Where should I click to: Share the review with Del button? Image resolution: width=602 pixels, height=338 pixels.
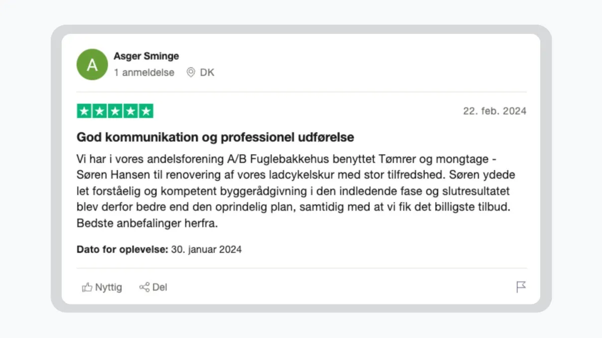pyautogui.click(x=153, y=287)
